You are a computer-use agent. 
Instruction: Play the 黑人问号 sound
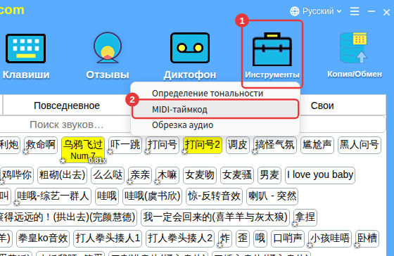pyautogui.click(x=360, y=145)
